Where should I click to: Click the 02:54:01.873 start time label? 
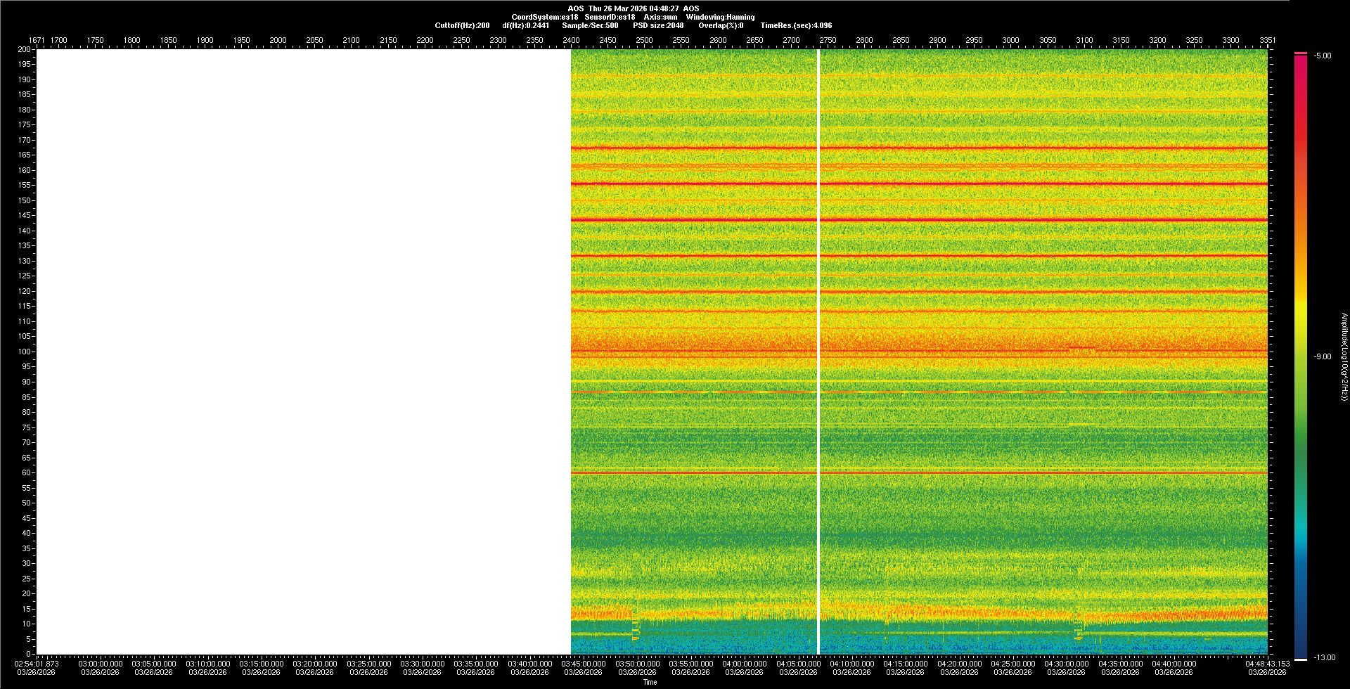[x=37, y=664]
